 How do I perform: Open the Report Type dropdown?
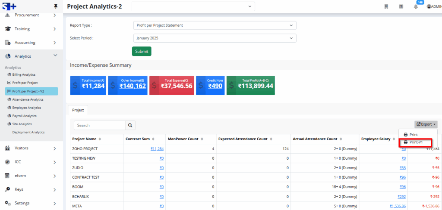coord(215,25)
